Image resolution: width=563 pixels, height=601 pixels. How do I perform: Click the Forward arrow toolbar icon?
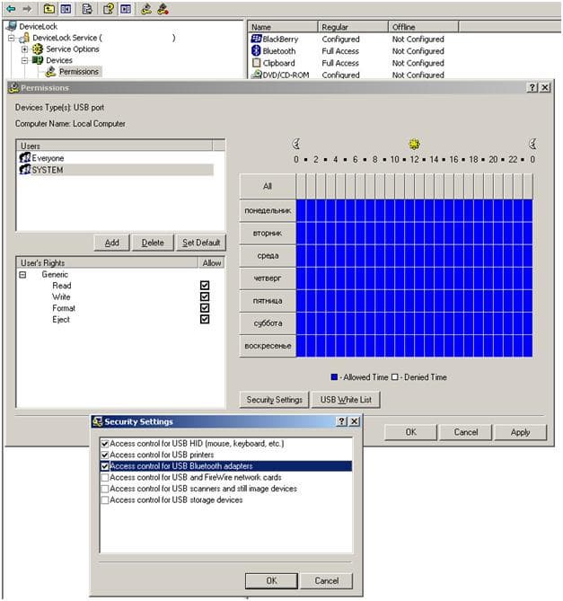(27, 8)
